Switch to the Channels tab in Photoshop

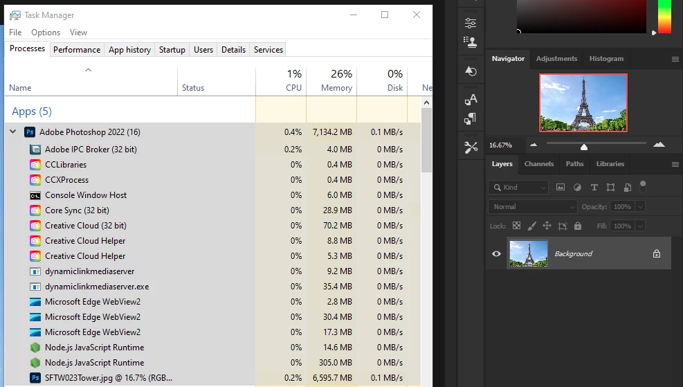tap(539, 164)
